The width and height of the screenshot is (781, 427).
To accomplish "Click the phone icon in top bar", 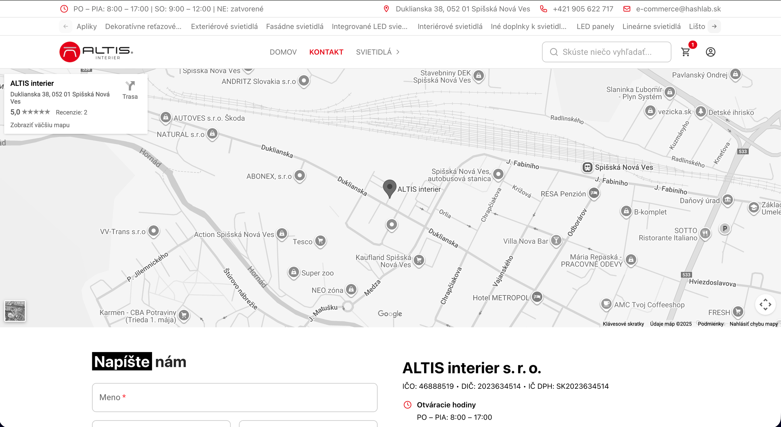I will point(544,9).
